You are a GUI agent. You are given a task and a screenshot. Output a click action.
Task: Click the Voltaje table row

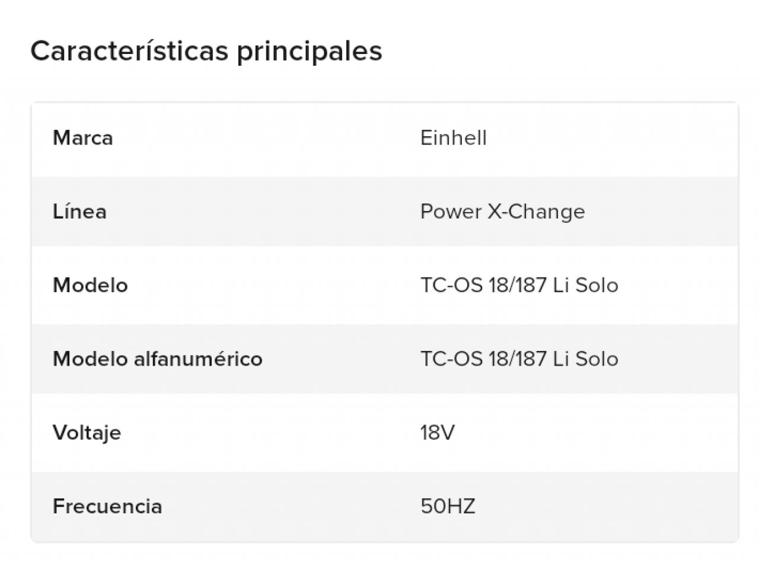tap(385, 433)
